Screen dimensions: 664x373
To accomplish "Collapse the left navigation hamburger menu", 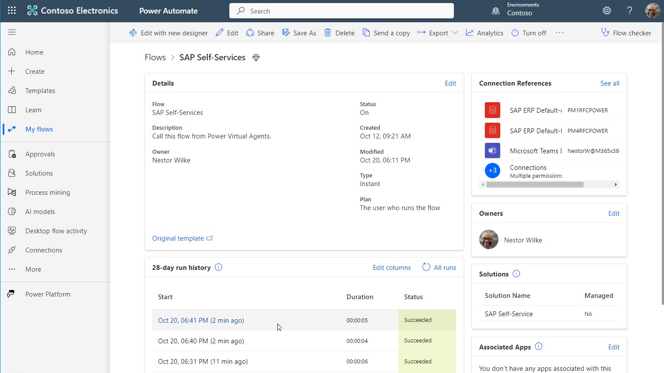I will [x=12, y=32].
